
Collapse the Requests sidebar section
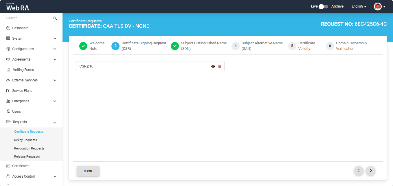pyautogui.click(x=55, y=122)
